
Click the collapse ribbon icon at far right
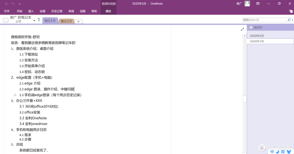pyautogui.click(x=291, y=11)
